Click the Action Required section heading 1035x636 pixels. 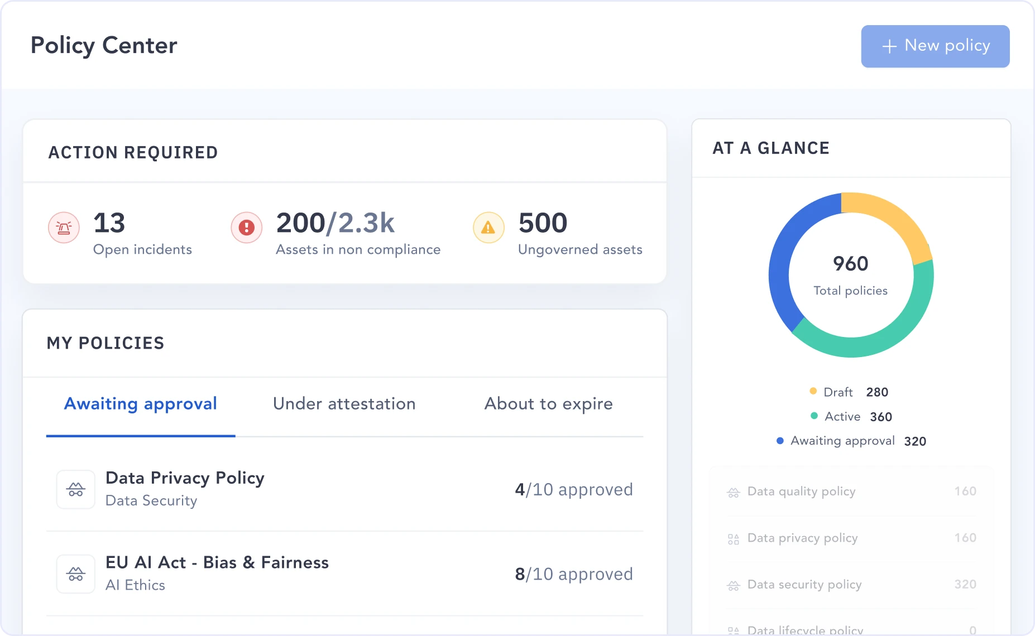(x=133, y=152)
